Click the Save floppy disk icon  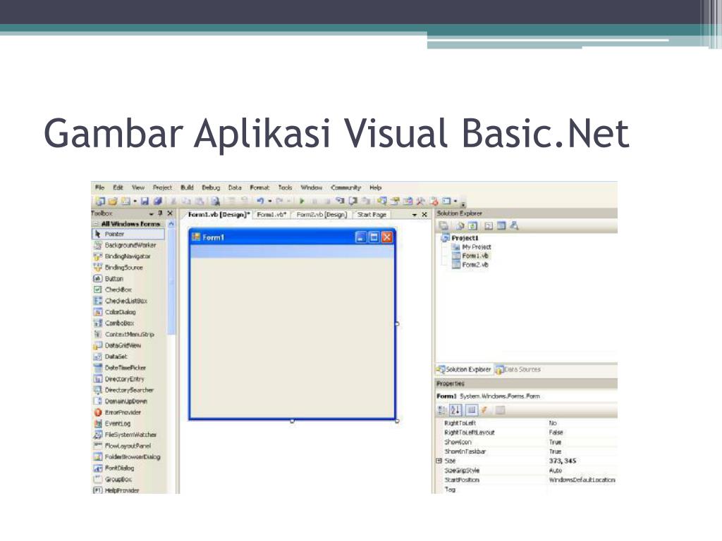pos(145,201)
